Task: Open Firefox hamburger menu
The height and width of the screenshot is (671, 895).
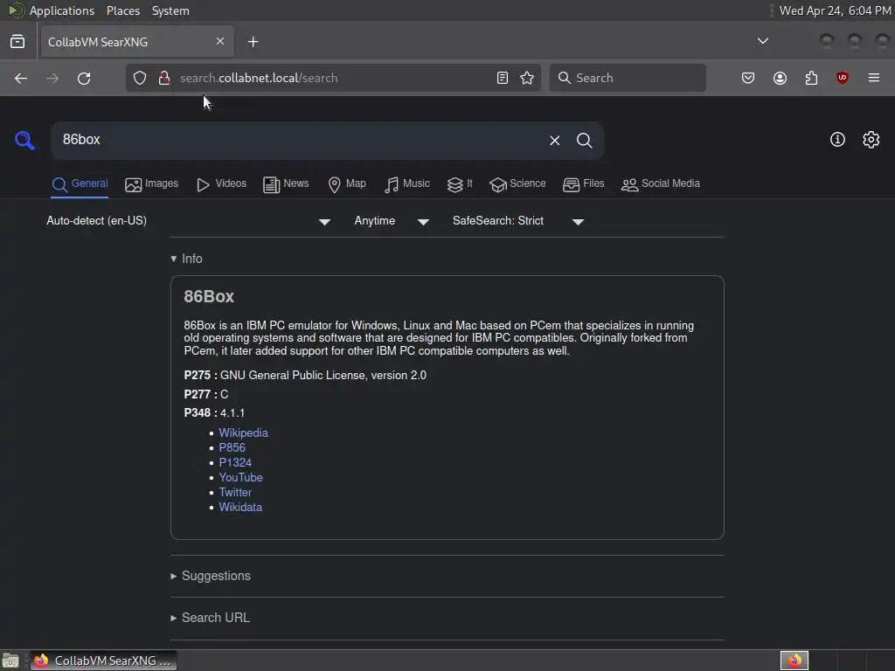Action: 874,78
